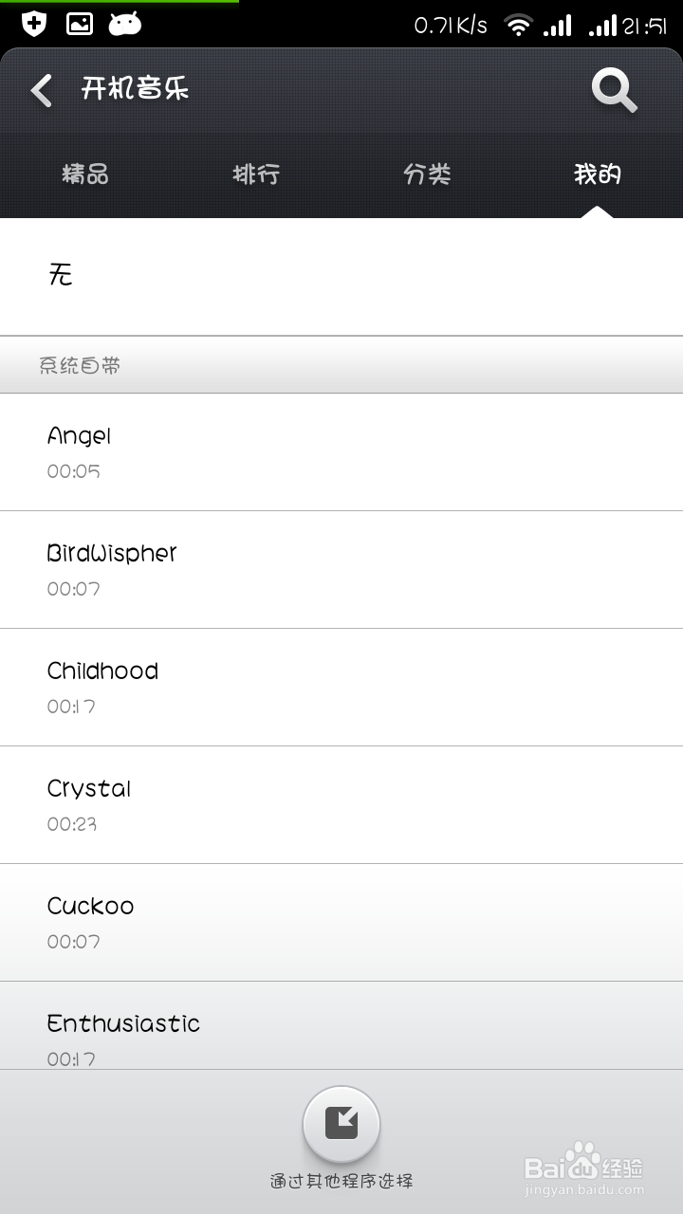Select the Angel ringtone
Screen dimensions: 683x1214
341,452
